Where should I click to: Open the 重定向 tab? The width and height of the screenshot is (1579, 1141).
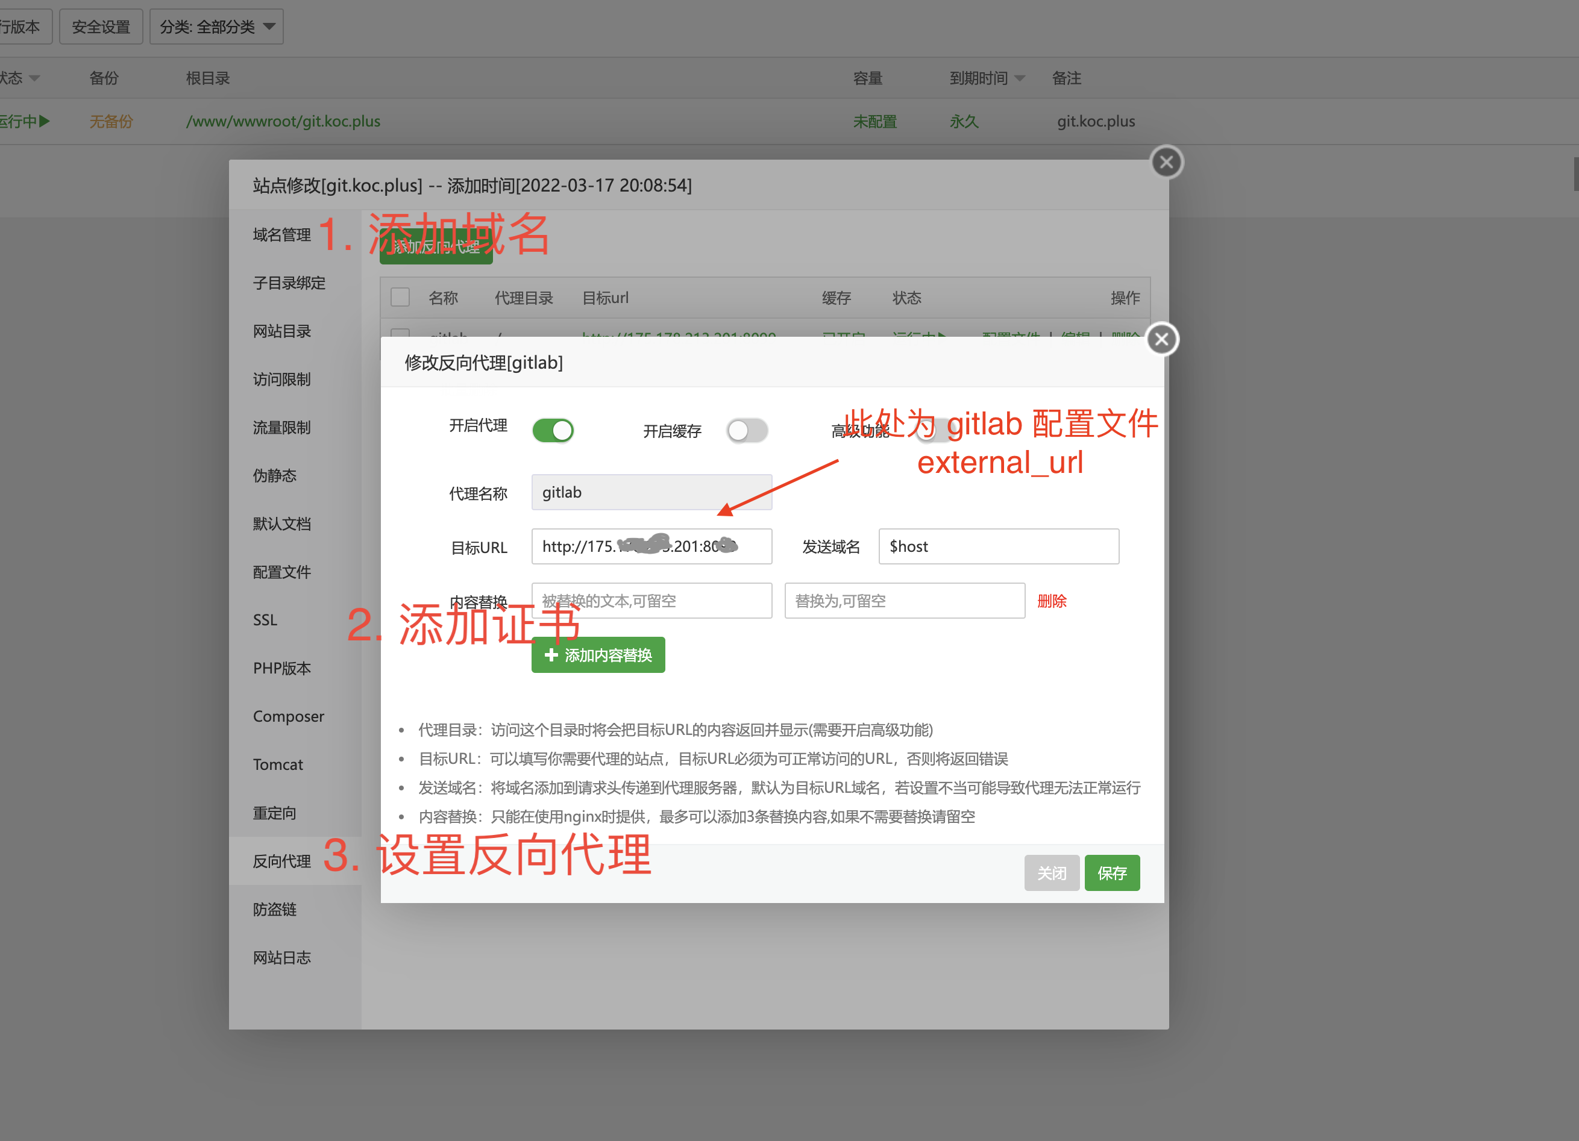pyautogui.click(x=275, y=813)
